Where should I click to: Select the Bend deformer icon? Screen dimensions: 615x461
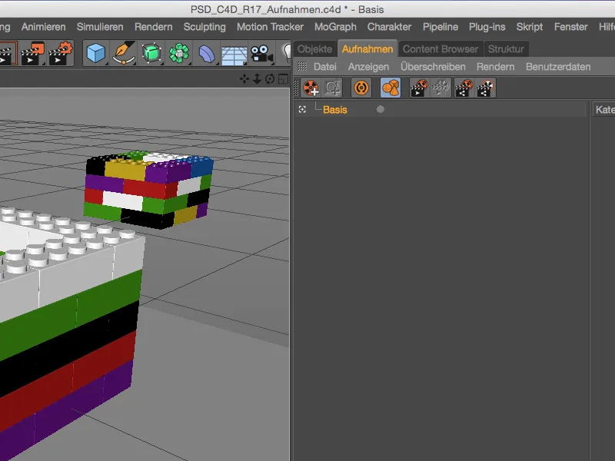coord(205,55)
